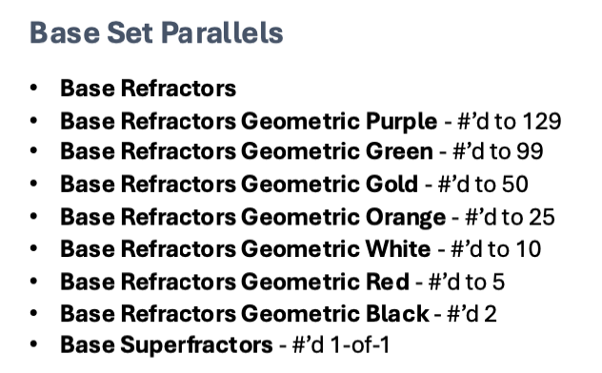This screenshot has width=602, height=373.
Task: Click the "#'d to 5" text
Action: coord(467,283)
